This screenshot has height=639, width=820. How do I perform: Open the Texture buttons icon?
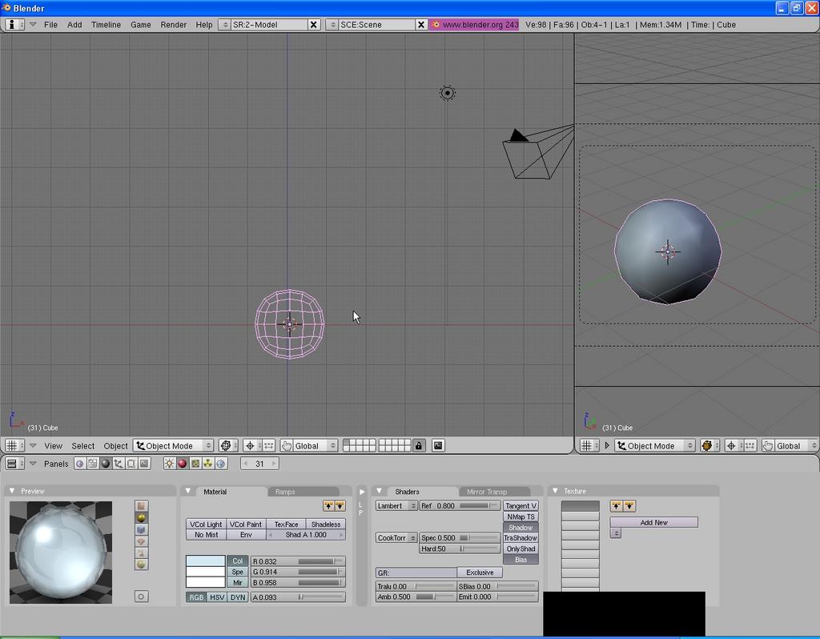(195, 464)
